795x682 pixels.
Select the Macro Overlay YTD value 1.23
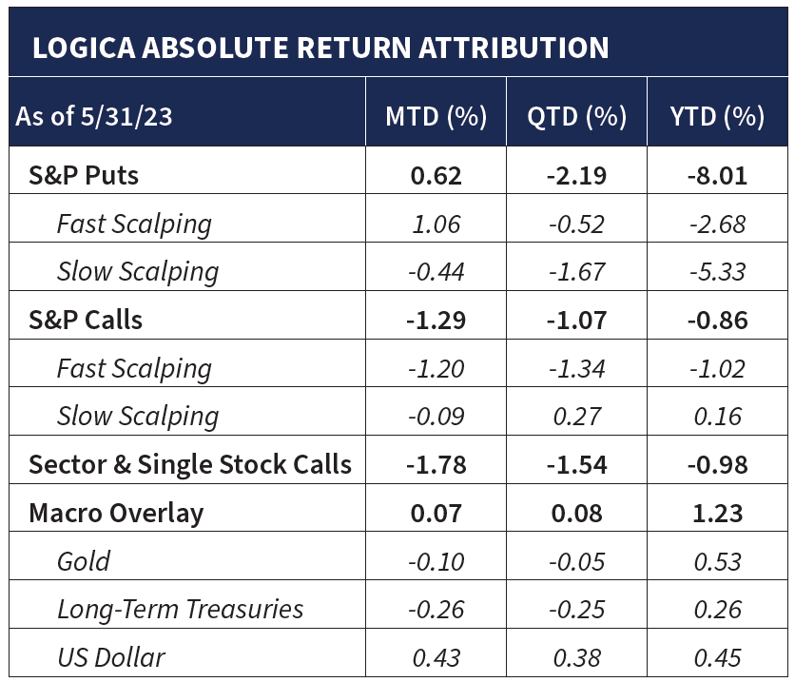tap(718, 514)
